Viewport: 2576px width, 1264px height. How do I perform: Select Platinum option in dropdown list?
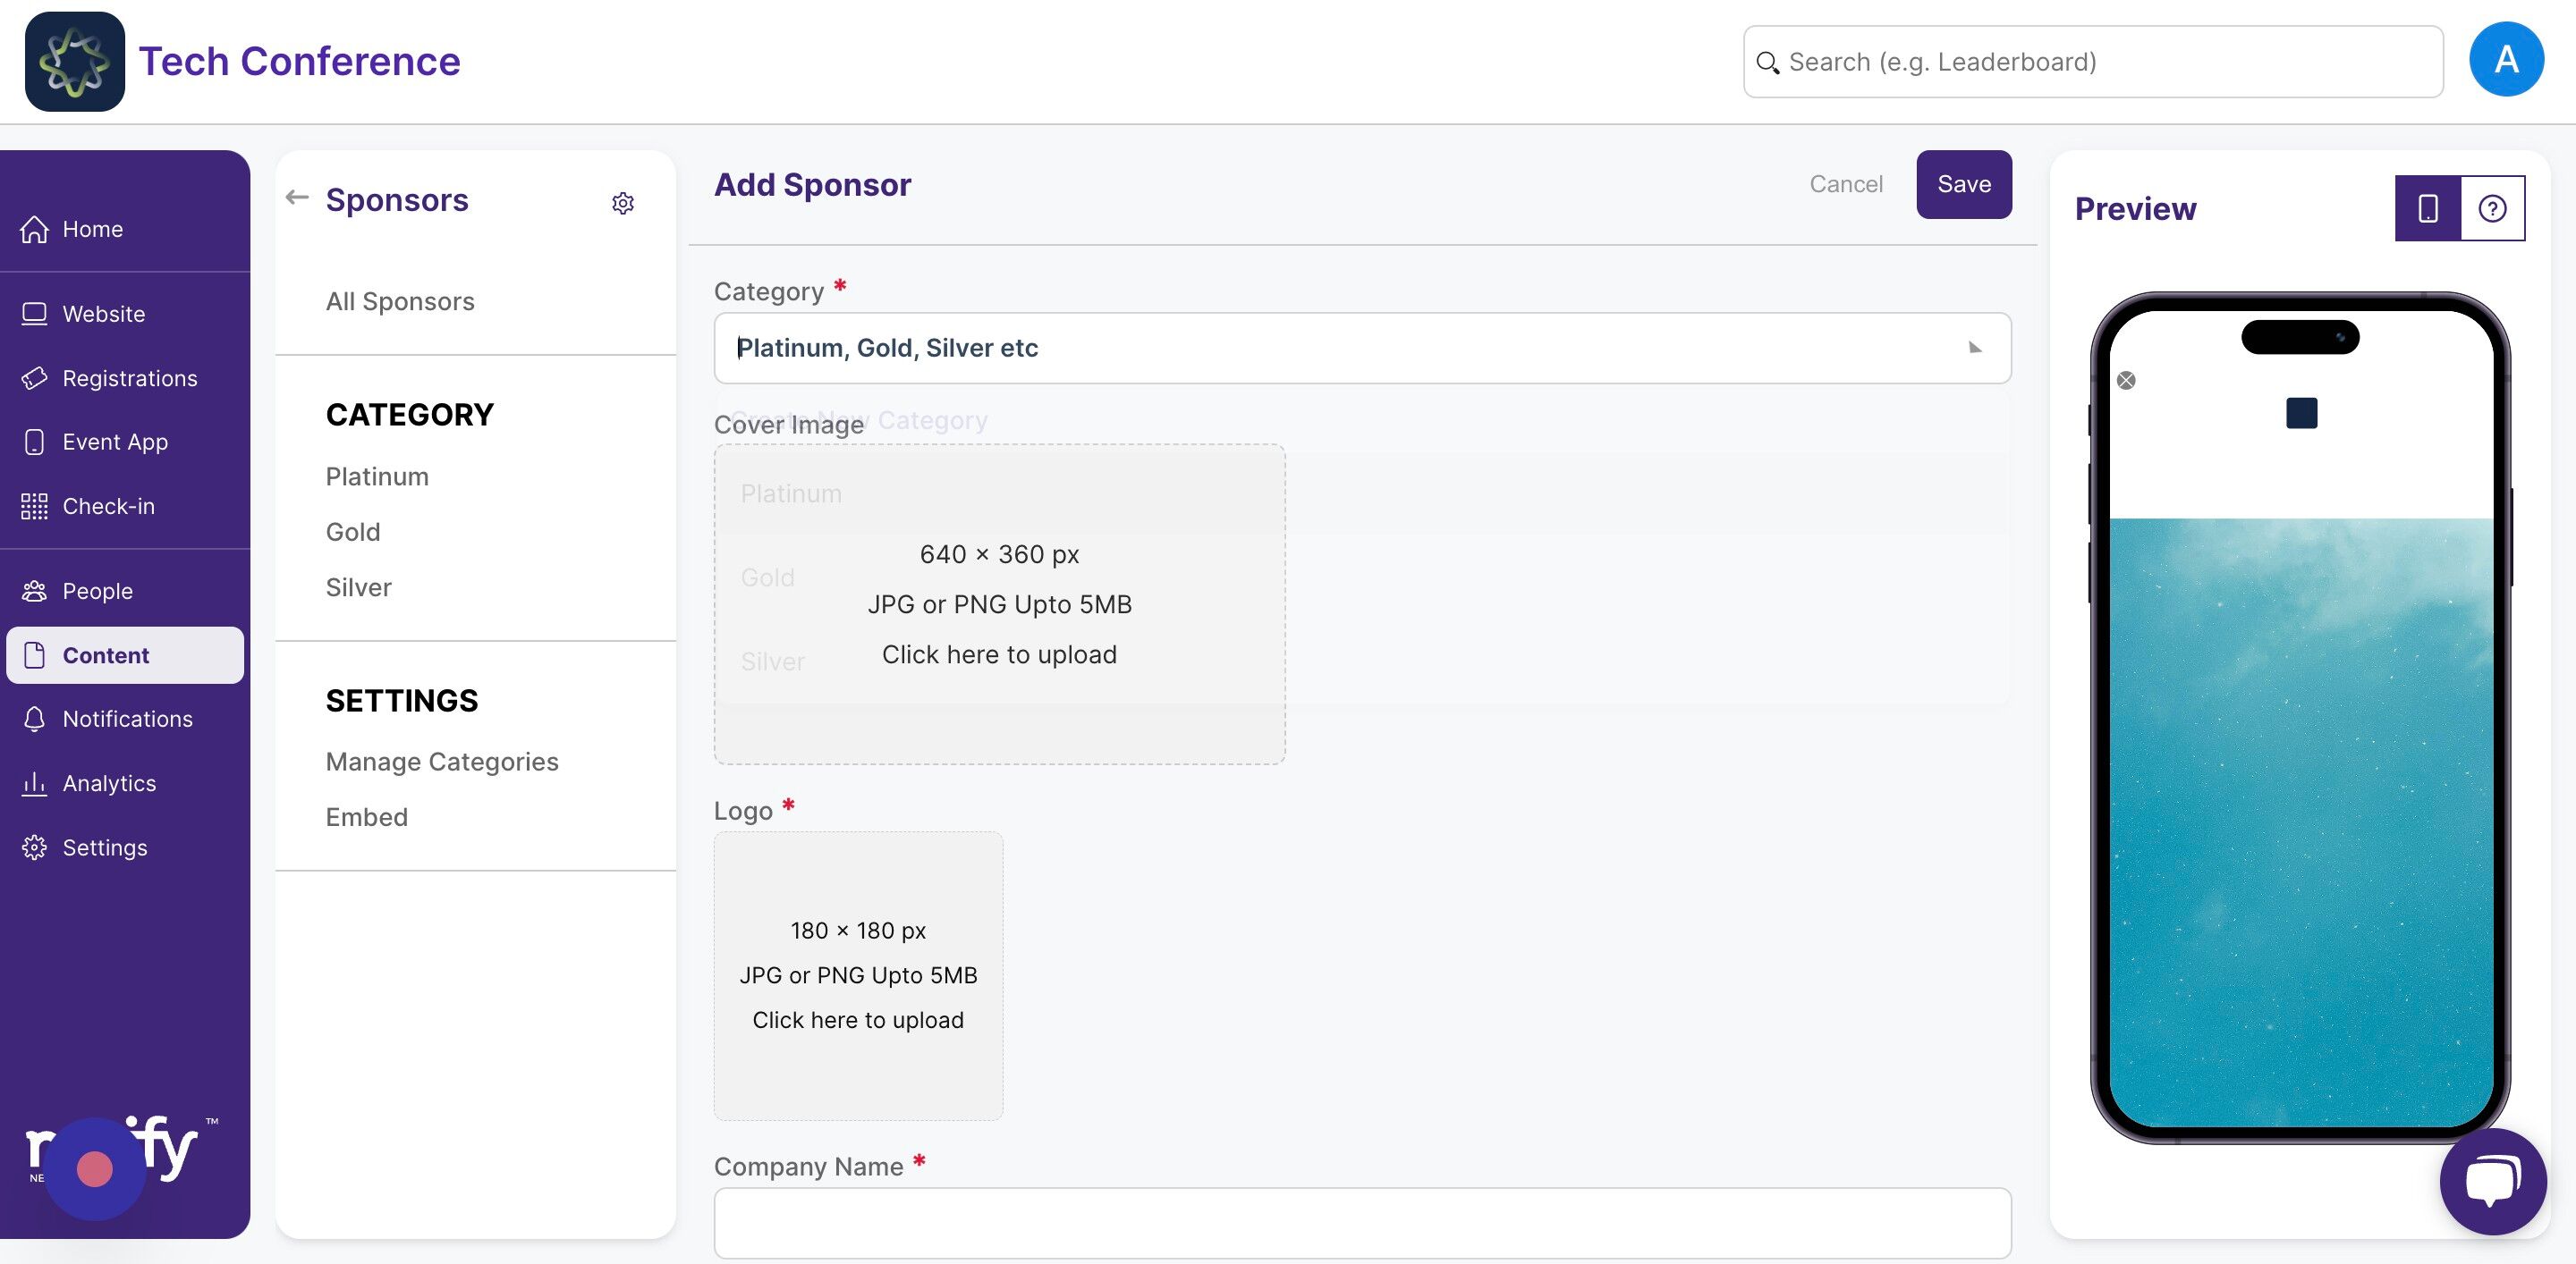click(791, 493)
